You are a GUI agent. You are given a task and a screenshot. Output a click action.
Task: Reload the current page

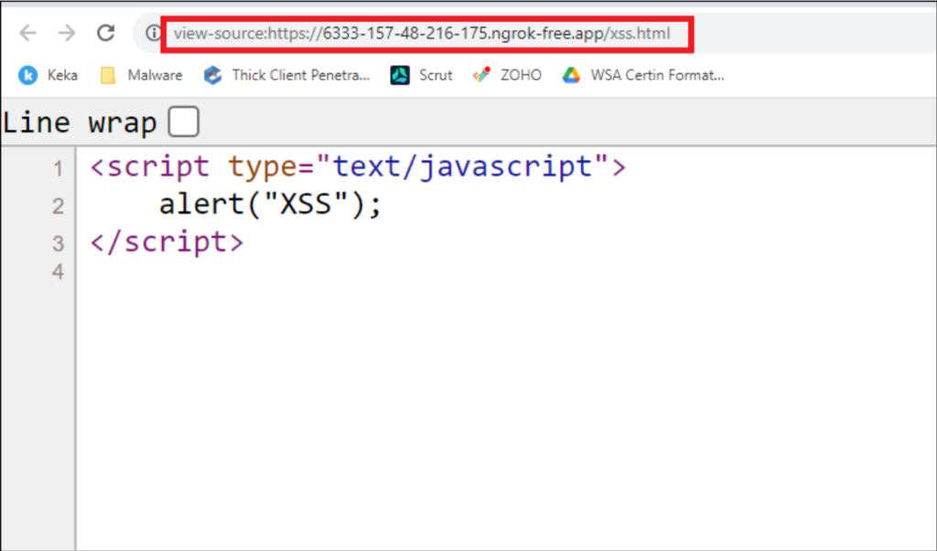point(105,32)
